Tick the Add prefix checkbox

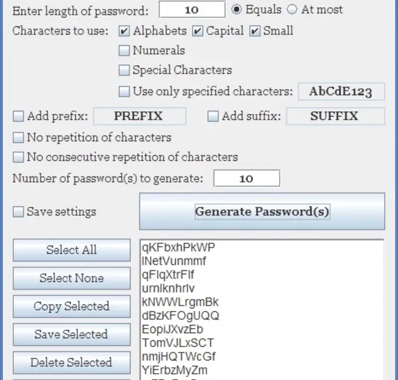[18, 117]
